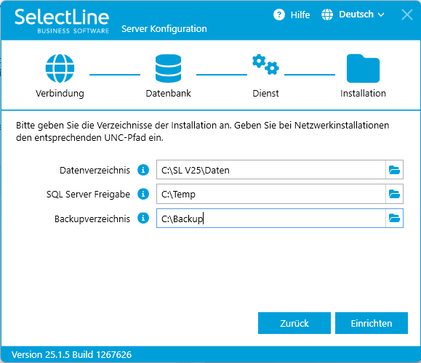Viewport: 421px width, 363px height.
Task: Go back with the Zurück button
Action: (x=294, y=323)
